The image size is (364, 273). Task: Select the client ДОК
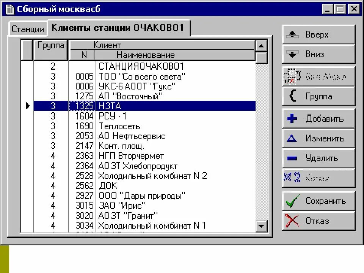point(108,186)
